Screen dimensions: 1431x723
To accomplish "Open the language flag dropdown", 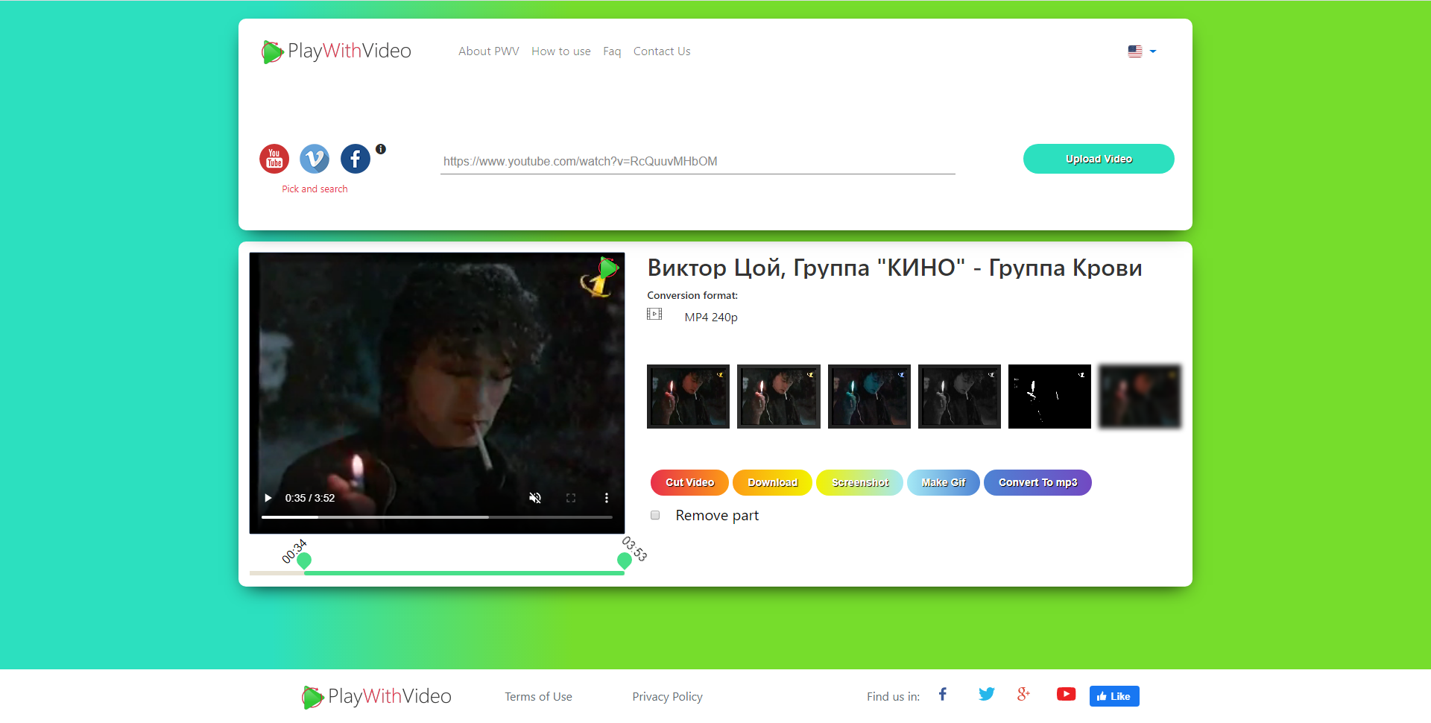I will 1142,51.
